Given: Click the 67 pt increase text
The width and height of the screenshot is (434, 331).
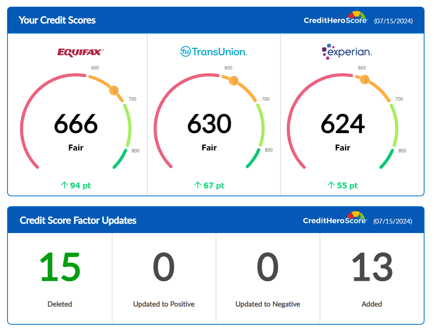Looking at the screenshot, I should point(214,186).
